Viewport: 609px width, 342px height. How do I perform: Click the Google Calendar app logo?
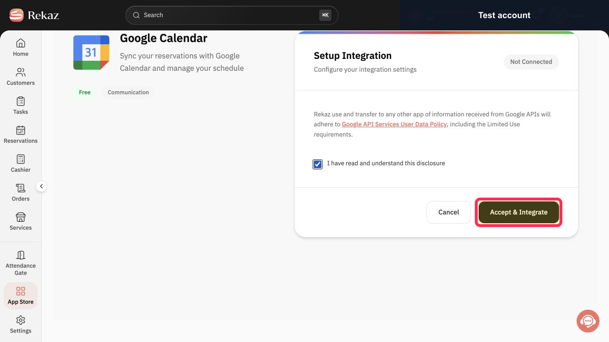click(x=91, y=52)
